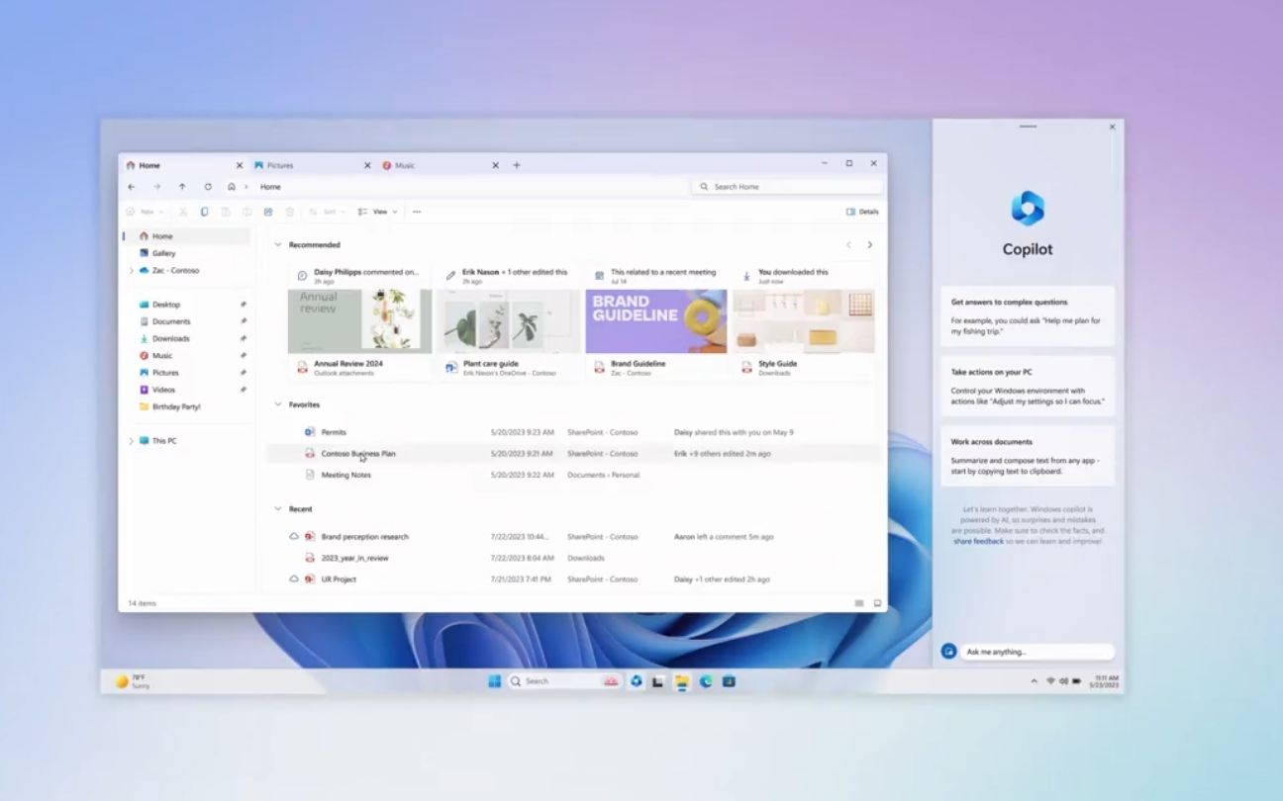Click the Share icon in toolbar
Image resolution: width=1283 pixels, height=801 pixels.
[x=268, y=212]
